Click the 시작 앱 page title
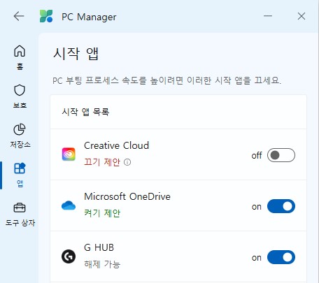This screenshot has height=283, width=319. 76,54
